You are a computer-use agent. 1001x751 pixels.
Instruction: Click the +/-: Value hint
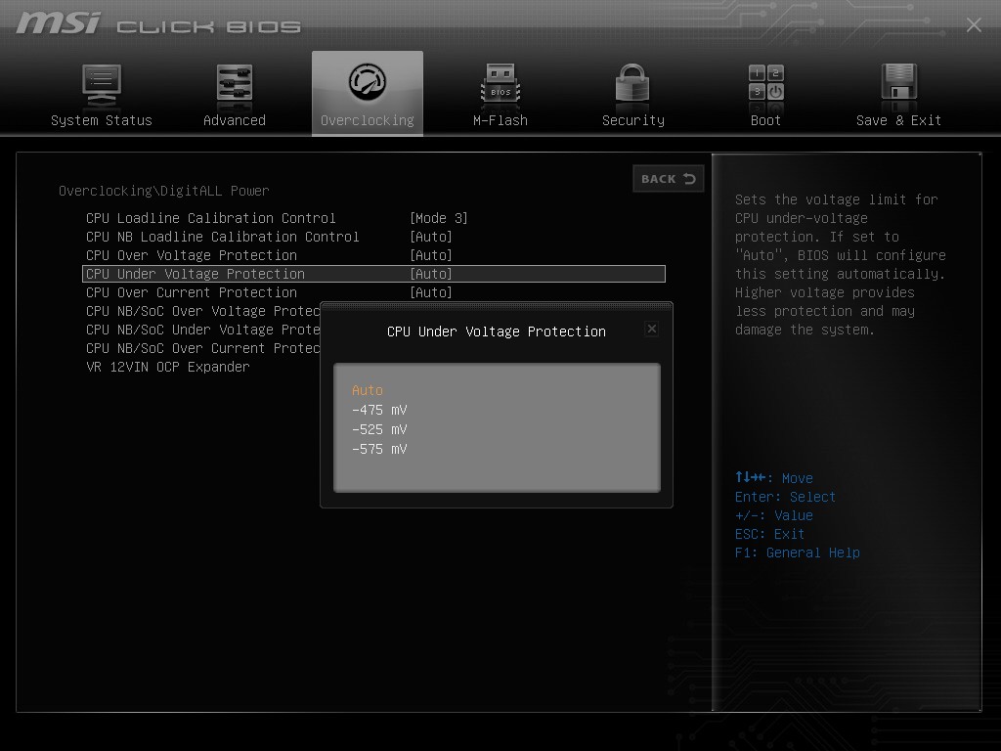(774, 515)
